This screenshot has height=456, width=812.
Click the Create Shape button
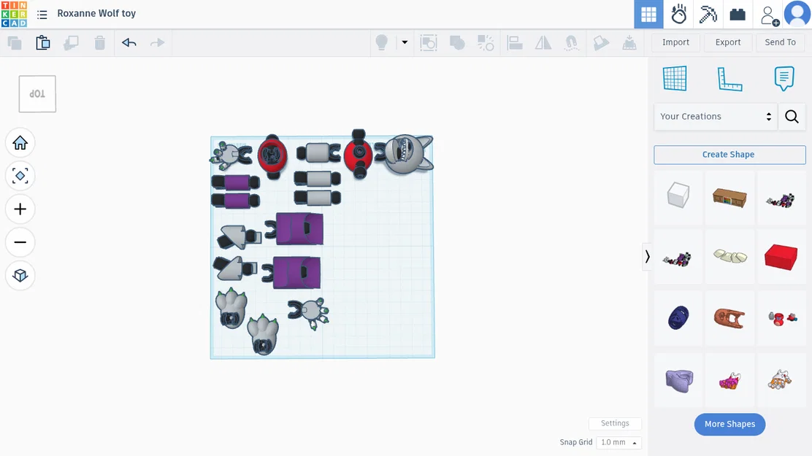[x=729, y=155]
